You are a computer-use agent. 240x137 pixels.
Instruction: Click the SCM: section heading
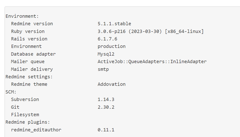point(11,92)
